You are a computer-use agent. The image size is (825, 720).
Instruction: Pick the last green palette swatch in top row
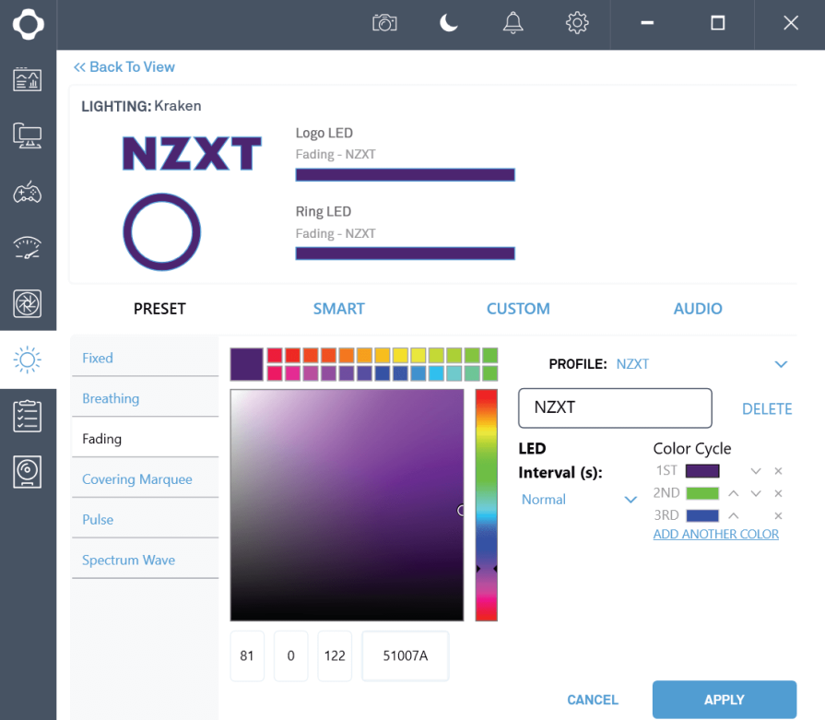coord(489,355)
